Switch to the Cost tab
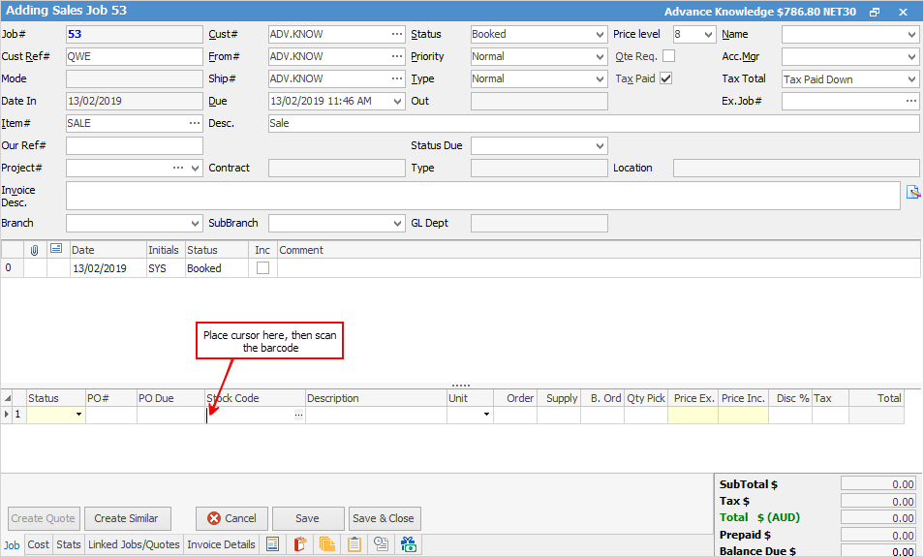 [39, 544]
